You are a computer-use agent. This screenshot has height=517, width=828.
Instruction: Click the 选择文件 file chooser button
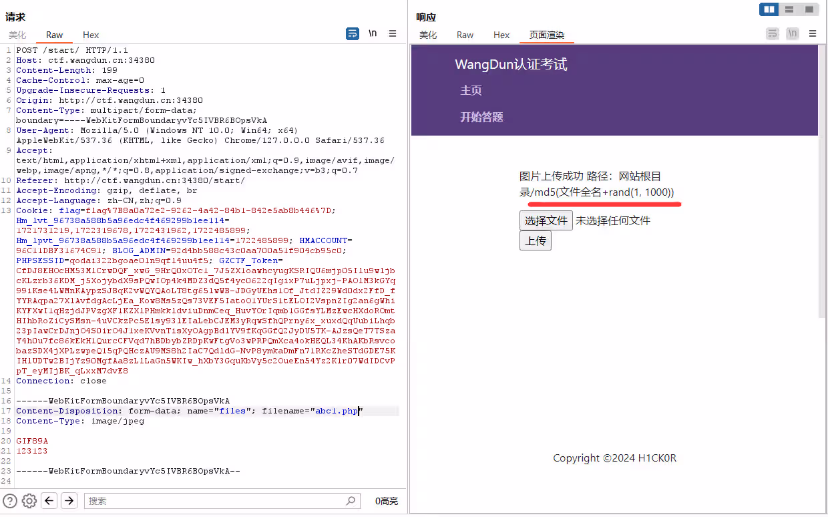tap(546, 220)
